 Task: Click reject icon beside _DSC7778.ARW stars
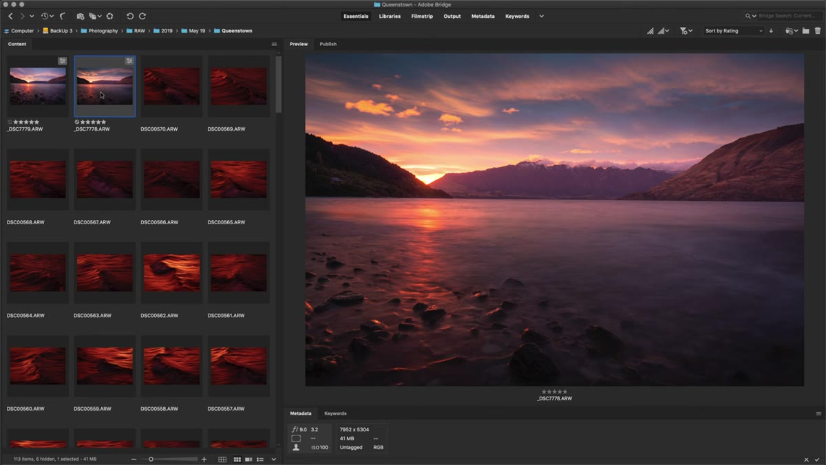[77, 122]
